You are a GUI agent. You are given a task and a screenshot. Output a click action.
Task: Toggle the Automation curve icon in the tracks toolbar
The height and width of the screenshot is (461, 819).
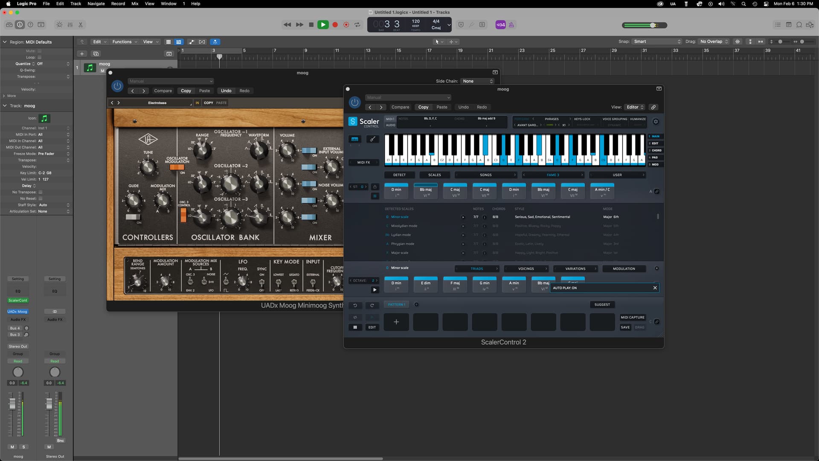tap(191, 42)
